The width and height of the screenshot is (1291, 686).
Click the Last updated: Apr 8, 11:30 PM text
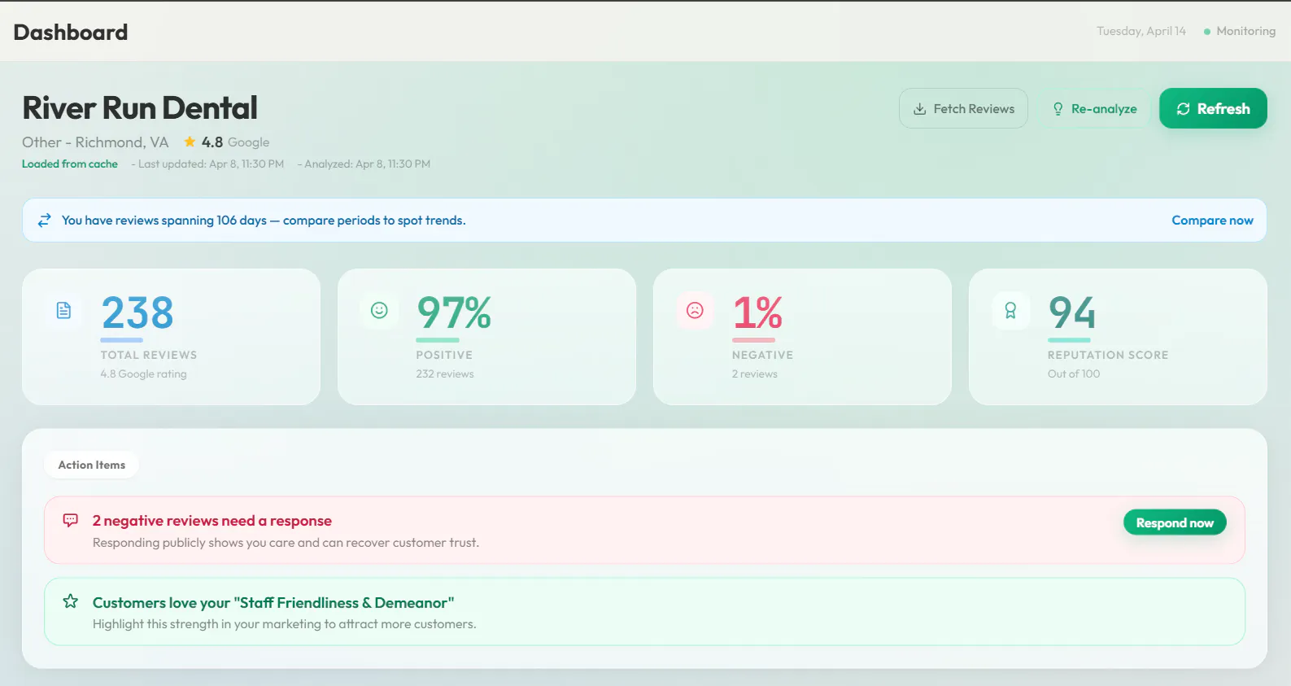tap(211, 164)
